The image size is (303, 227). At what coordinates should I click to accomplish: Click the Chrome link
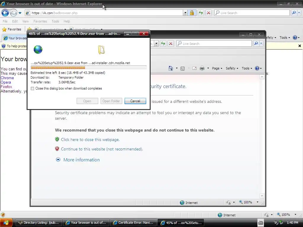pyautogui.click(x=7, y=78)
